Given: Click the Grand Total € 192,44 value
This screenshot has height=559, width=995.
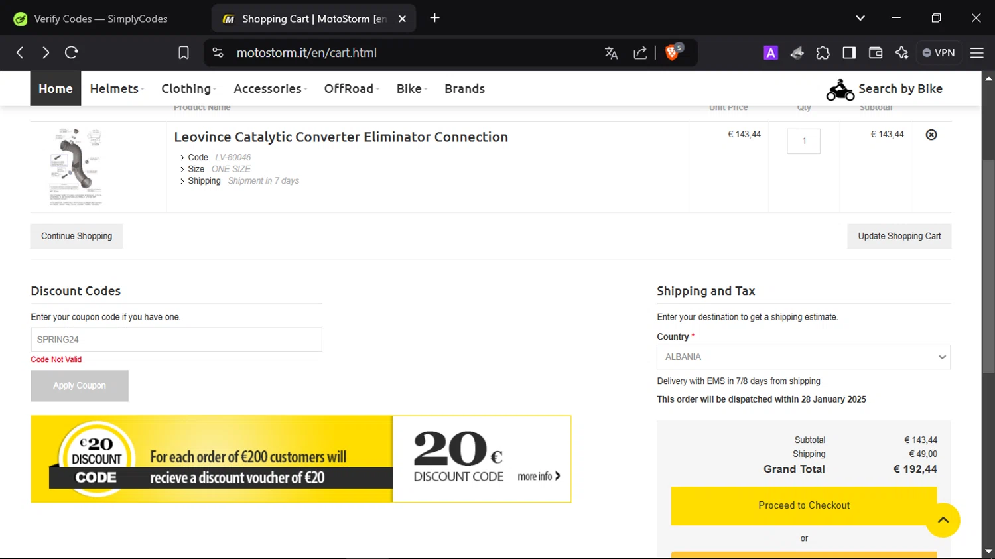Looking at the screenshot, I should pyautogui.click(x=915, y=469).
